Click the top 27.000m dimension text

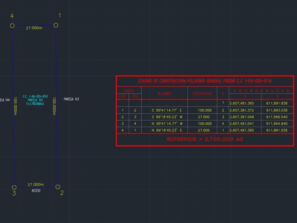[34, 28]
